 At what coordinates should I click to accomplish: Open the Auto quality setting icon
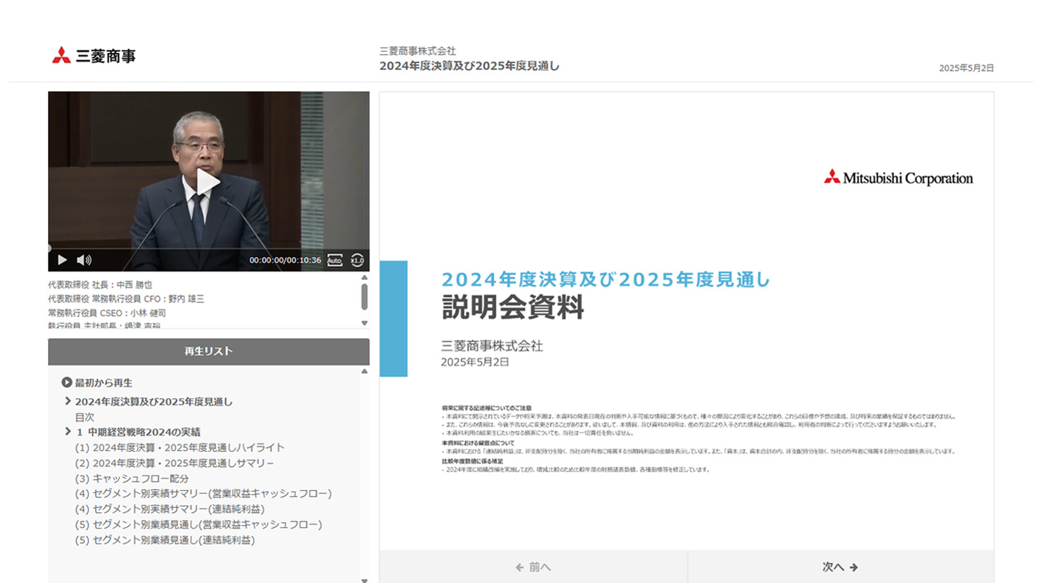click(335, 260)
